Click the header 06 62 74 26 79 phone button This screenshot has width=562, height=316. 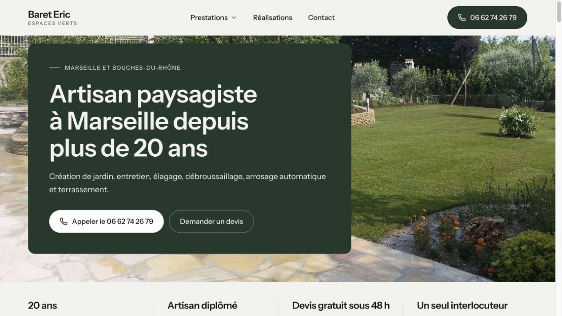click(x=487, y=18)
